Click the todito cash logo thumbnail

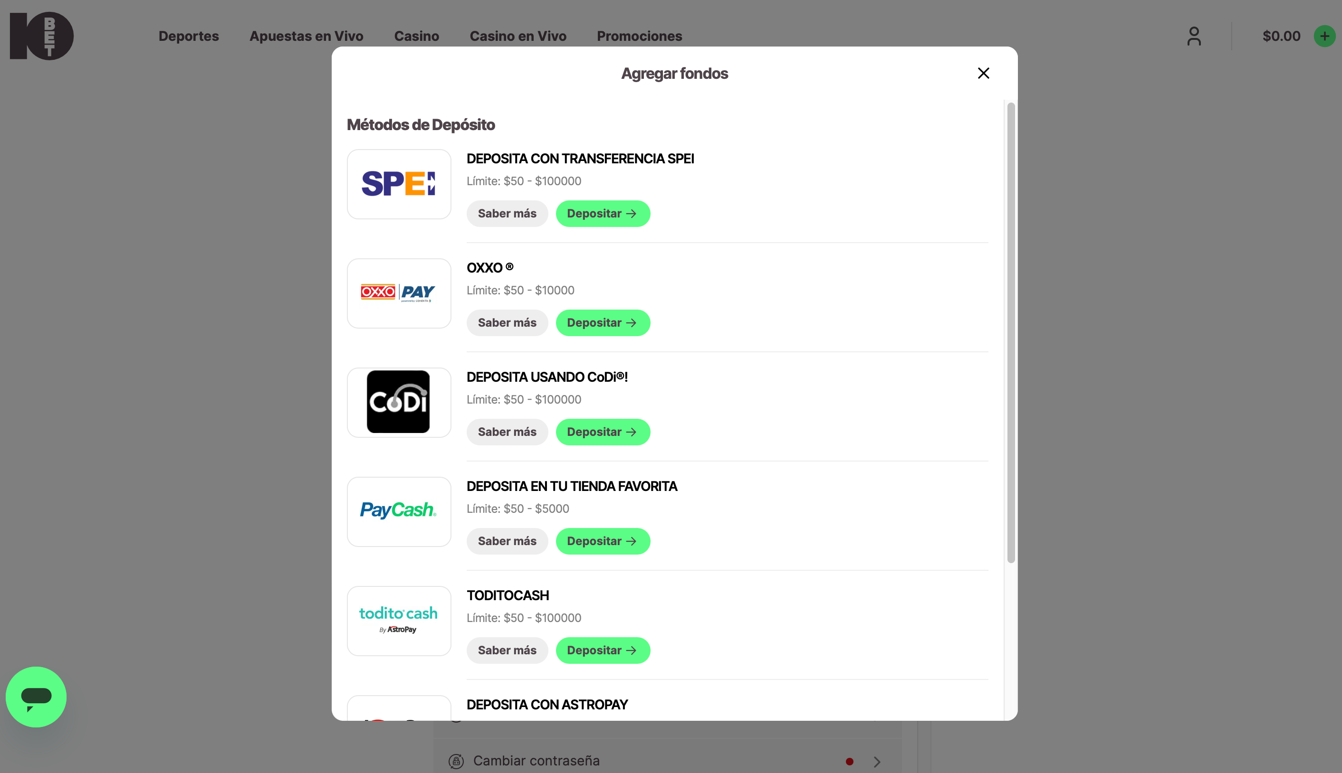399,621
